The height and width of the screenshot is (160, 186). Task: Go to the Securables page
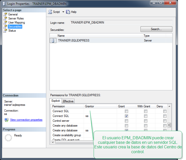click(15, 27)
